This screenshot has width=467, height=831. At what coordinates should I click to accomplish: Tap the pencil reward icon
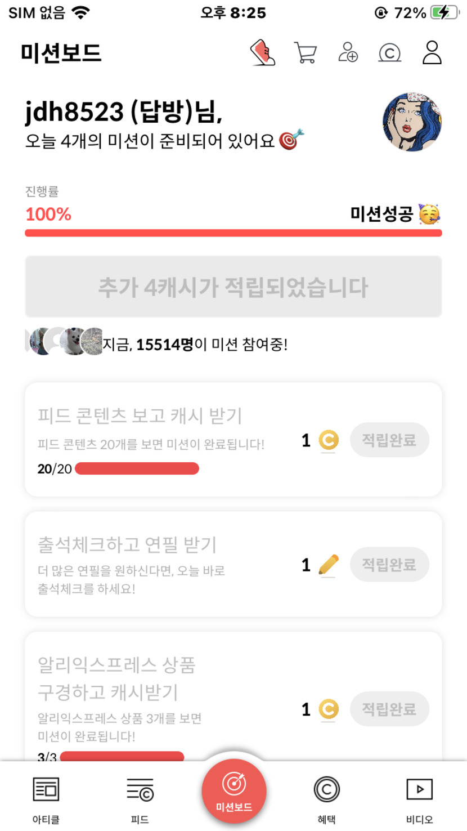[x=329, y=564]
